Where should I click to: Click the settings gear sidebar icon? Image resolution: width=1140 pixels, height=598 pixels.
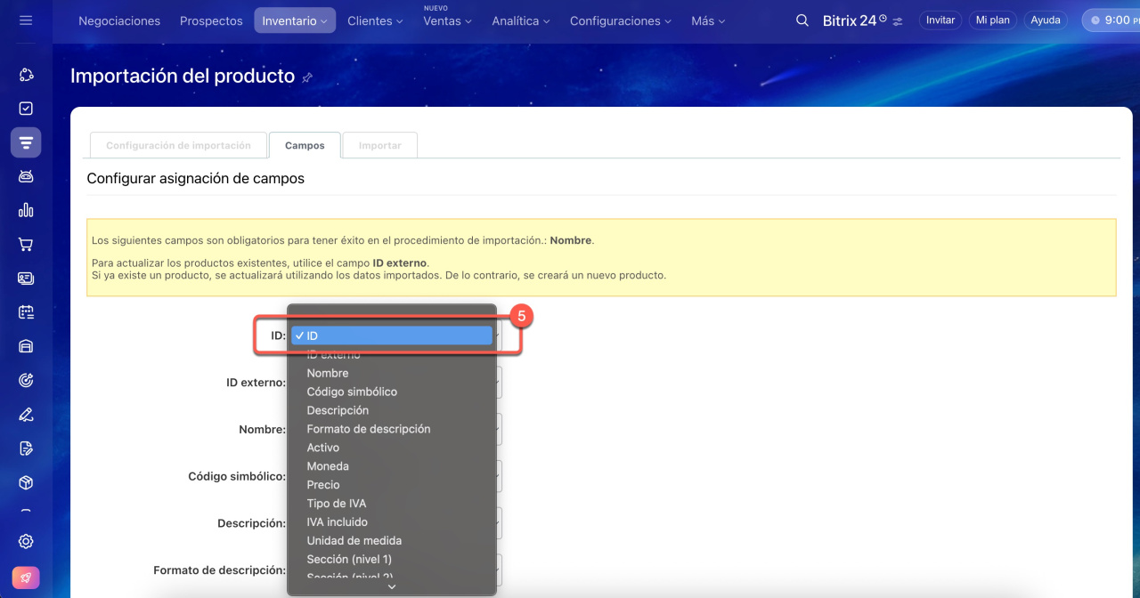click(26, 541)
